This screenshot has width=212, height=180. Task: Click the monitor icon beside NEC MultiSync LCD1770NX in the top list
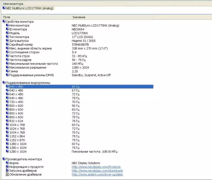(4, 8)
